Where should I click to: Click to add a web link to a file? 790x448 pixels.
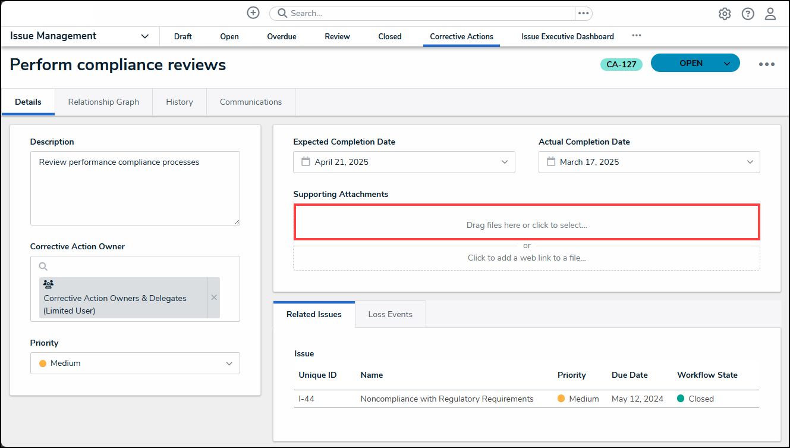526,258
